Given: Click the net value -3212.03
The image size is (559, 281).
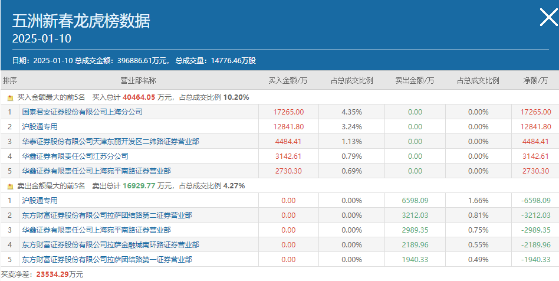Looking at the screenshot, I should pos(535,215).
